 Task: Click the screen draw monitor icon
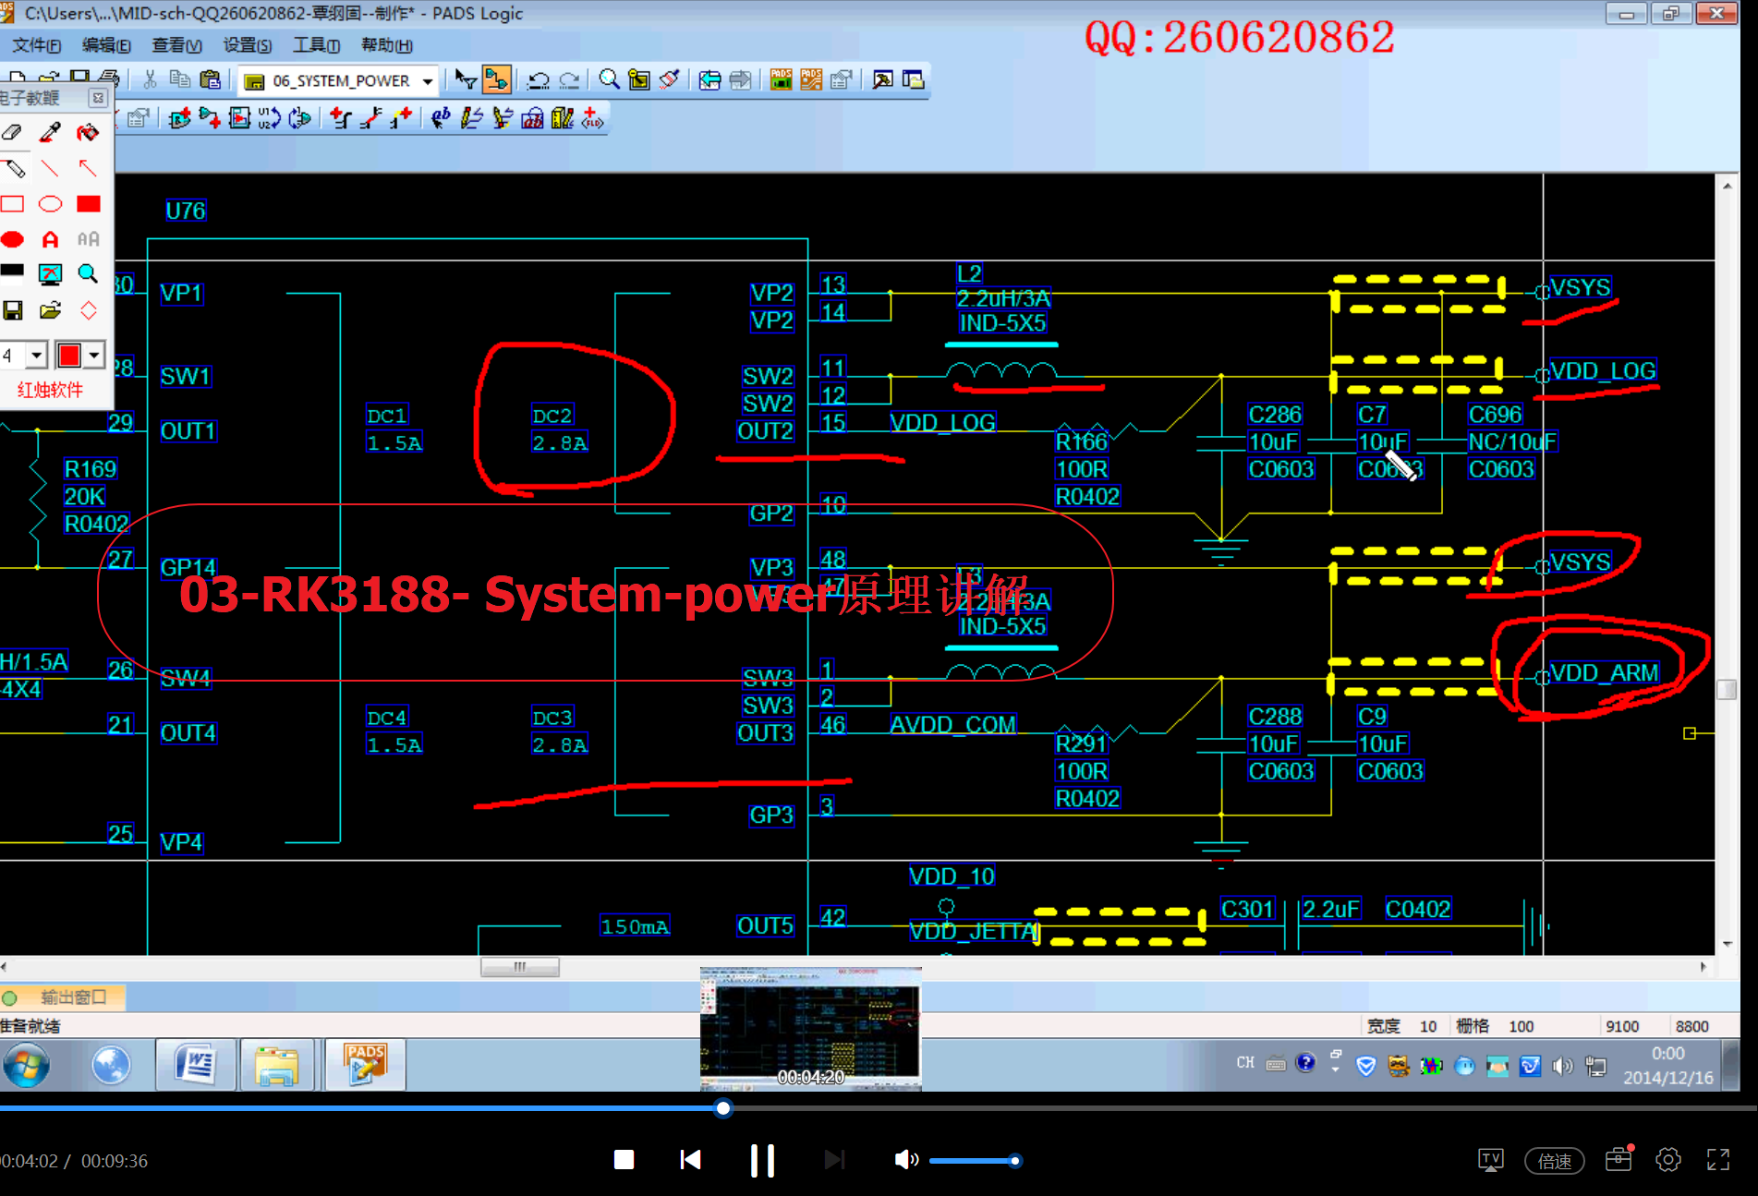pyautogui.click(x=50, y=274)
